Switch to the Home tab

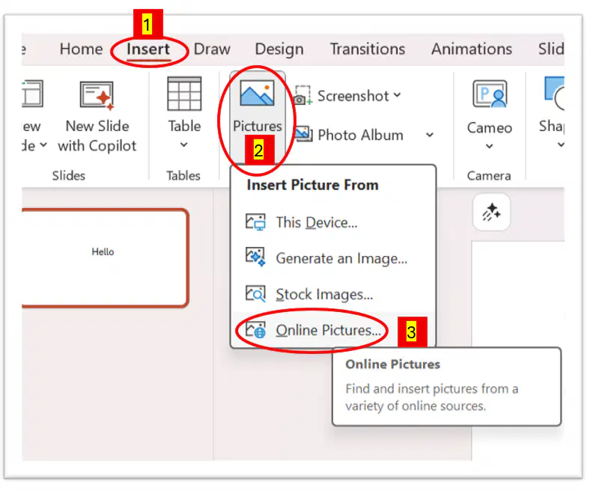click(82, 49)
